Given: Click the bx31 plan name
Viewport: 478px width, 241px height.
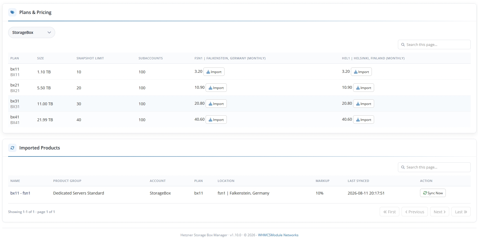Looking at the screenshot, I should click(15, 101).
